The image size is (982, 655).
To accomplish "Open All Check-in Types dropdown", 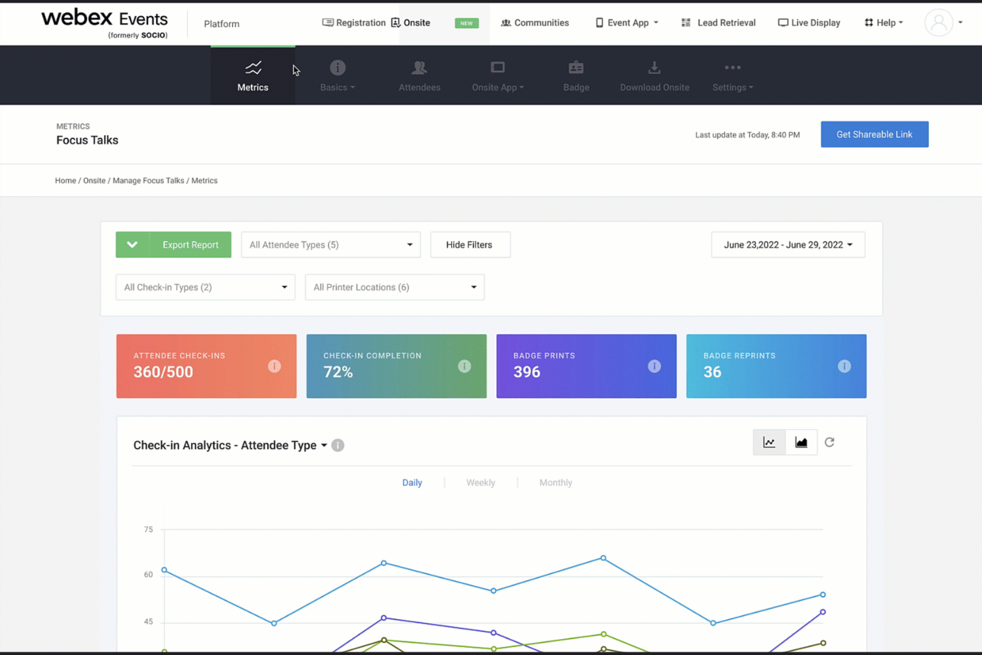I will tap(205, 287).
